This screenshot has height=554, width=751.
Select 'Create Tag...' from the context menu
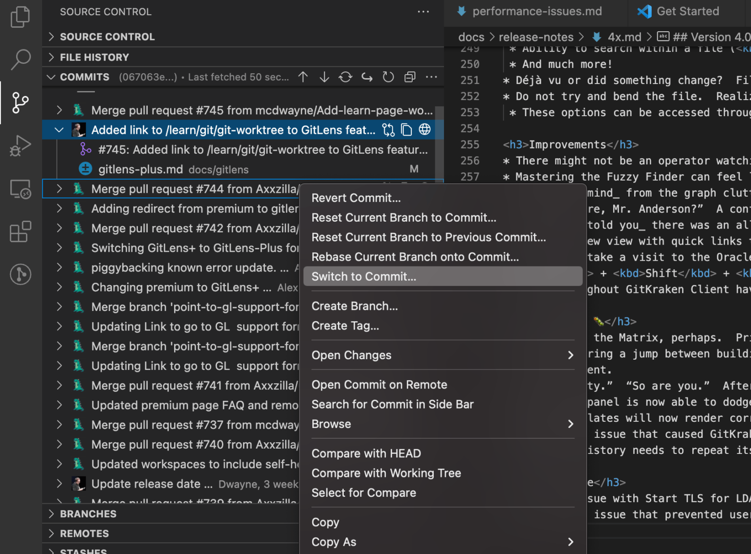(345, 326)
